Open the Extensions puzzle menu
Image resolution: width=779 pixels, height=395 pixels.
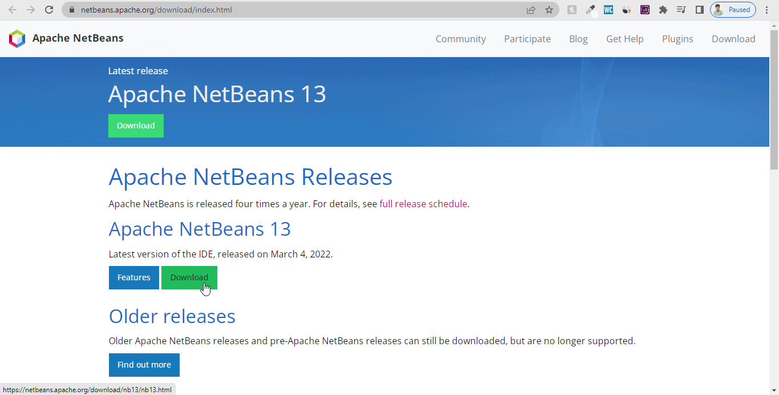point(663,10)
